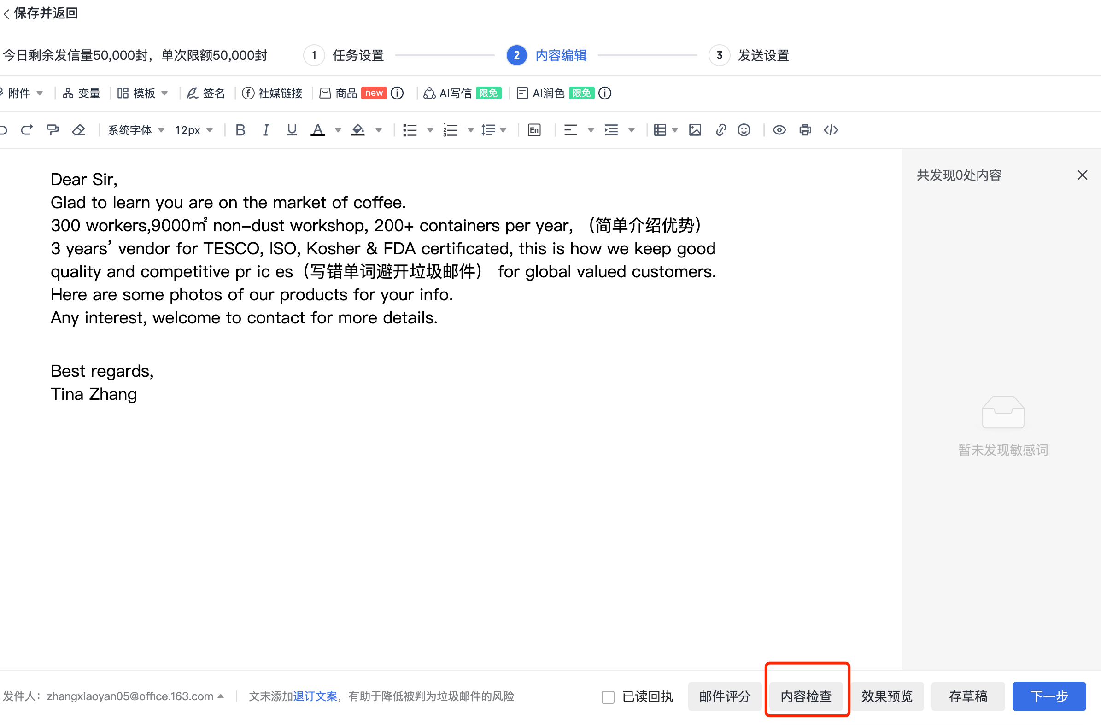
Task: Click the insert hyperlink icon
Action: [720, 130]
